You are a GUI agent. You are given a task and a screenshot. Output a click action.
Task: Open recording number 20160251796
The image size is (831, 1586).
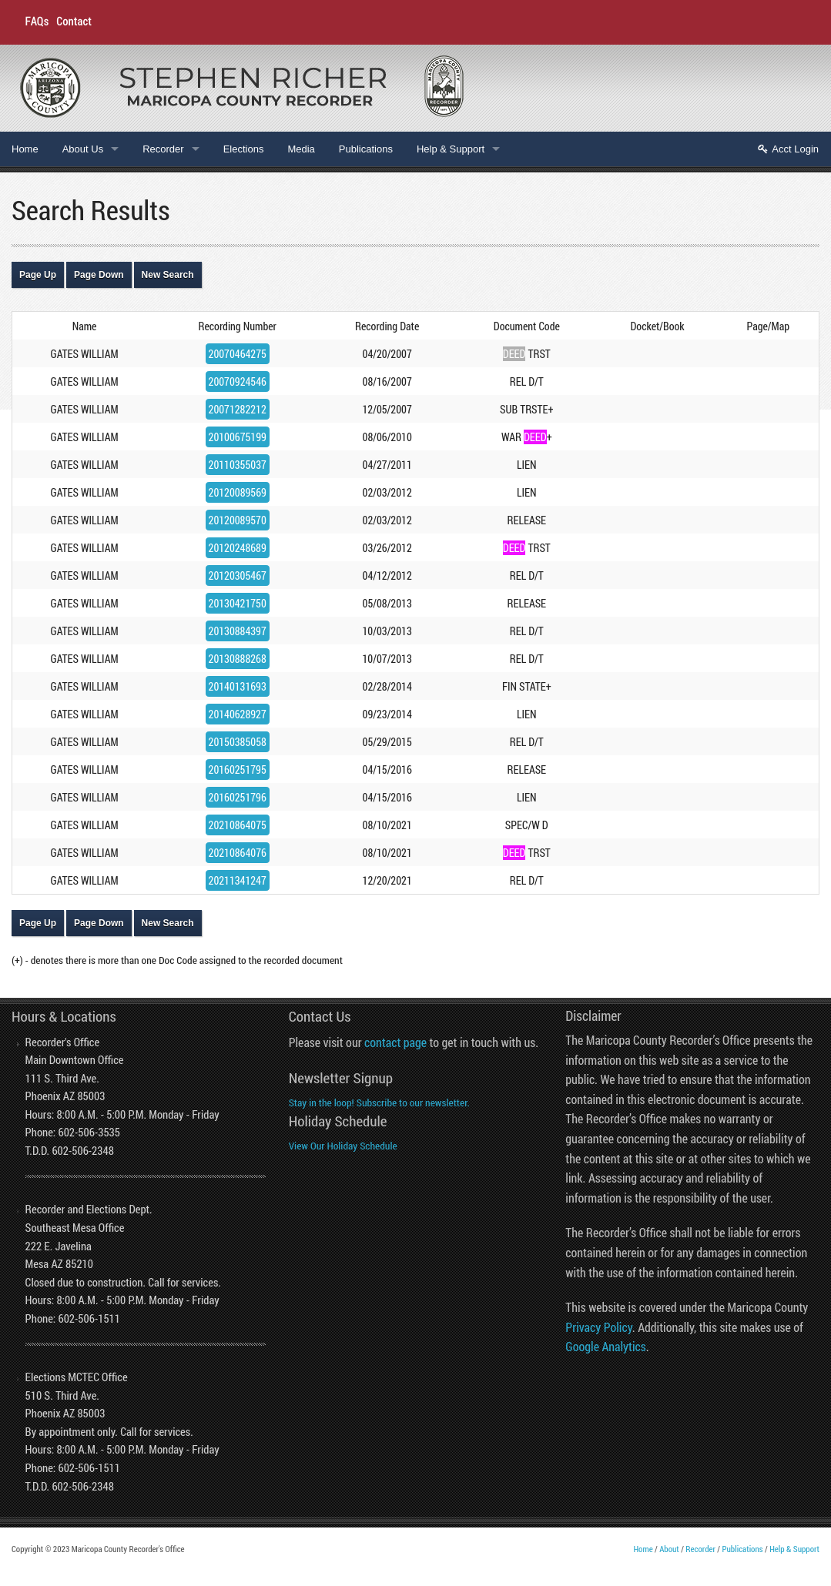click(237, 798)
